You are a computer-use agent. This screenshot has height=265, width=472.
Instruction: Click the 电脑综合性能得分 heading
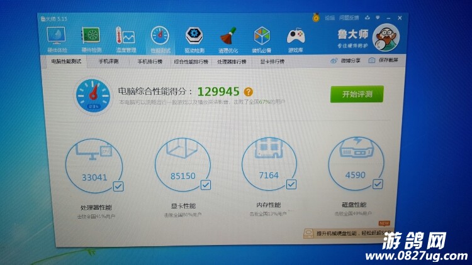tap(155, 91)
